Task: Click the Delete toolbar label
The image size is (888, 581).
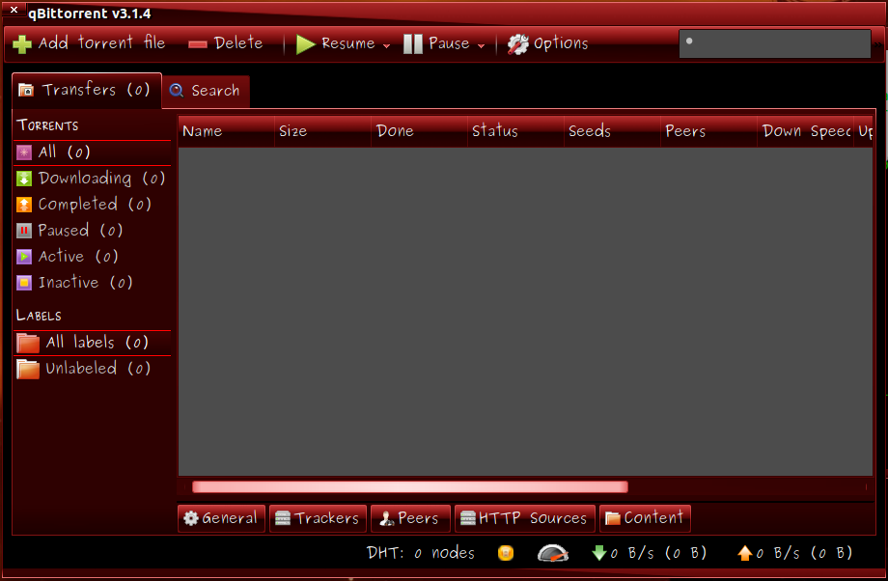Action: pos(238,43)
